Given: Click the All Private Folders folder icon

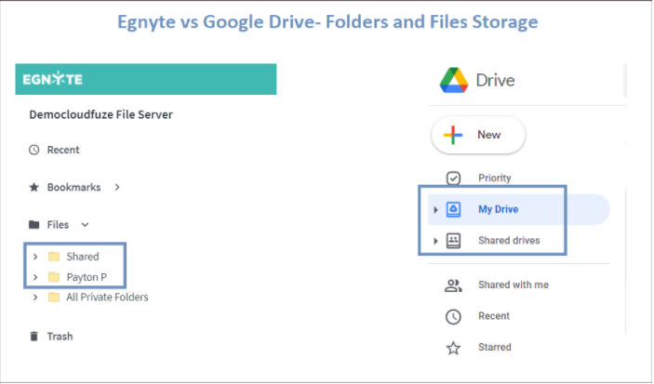Looking at the screenshot, I should pos(54,297).
